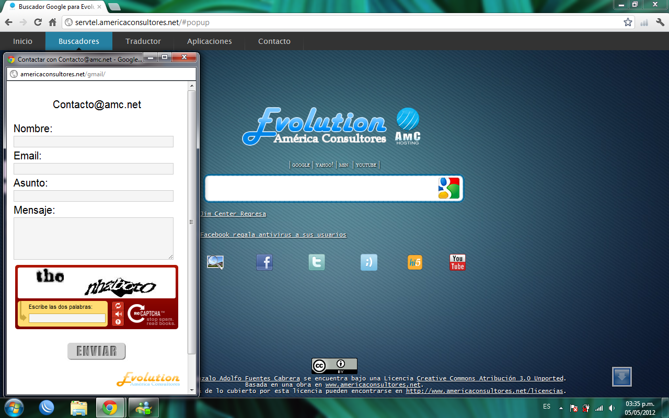Switch to the Traductor tab
Screen dimensions: 669x418
[143, 41]
